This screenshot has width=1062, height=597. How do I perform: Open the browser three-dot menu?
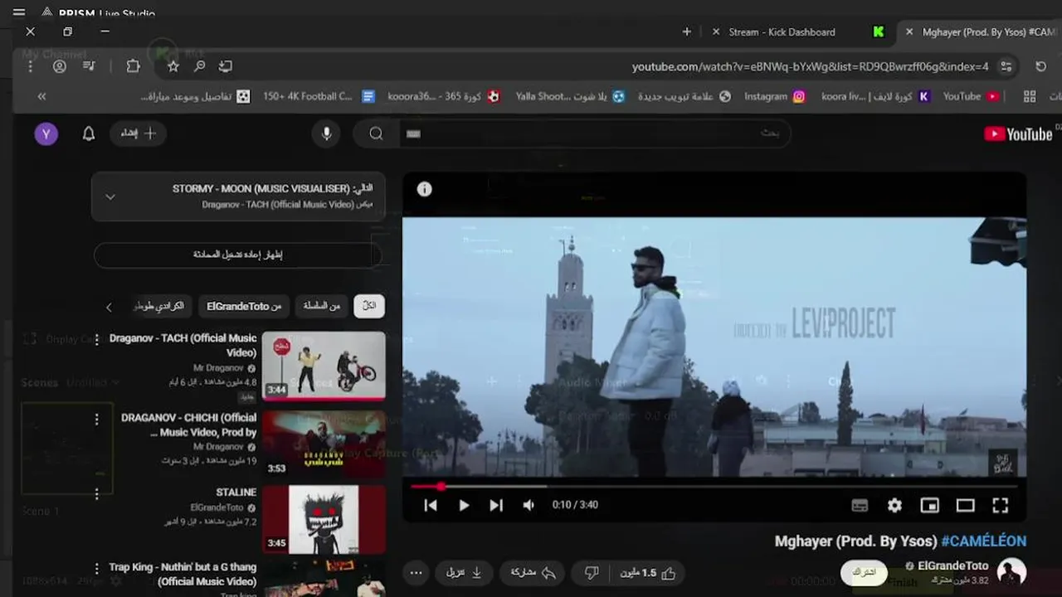coord(32,66)
